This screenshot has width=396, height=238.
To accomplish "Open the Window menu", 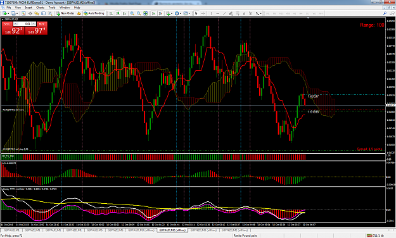I will (x=65, y=8).
